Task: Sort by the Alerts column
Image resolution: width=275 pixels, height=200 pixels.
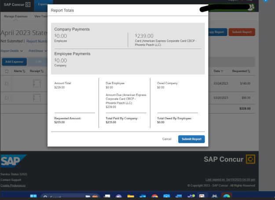Action: [19, 71]
